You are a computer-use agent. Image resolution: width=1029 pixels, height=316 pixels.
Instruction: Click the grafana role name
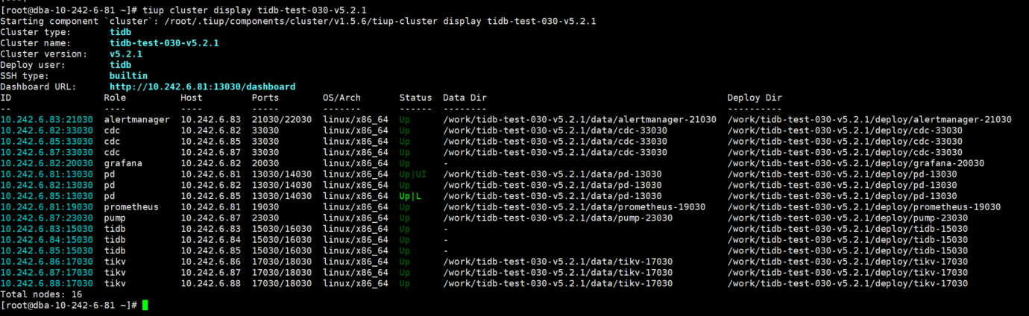[123, 163]
